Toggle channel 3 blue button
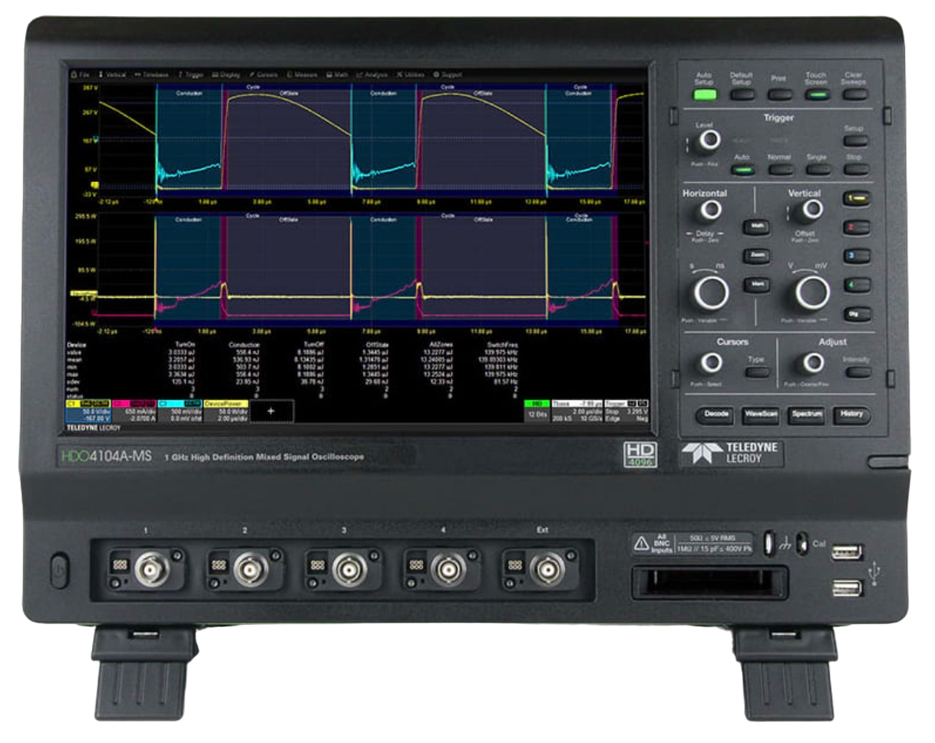Viewport: 935px width, 743px height. pyautogui.click(x=857, y=256)
